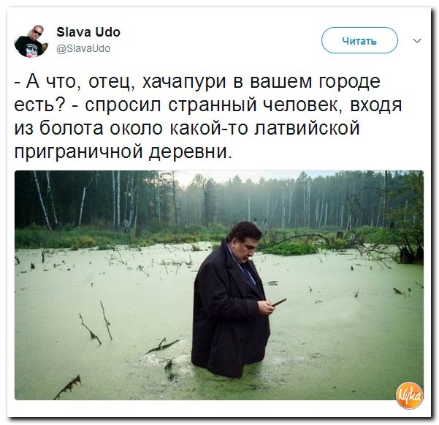439x425 pixels.
Task: Open the Slava Udo display name link
Action: (x=88, y=32)
